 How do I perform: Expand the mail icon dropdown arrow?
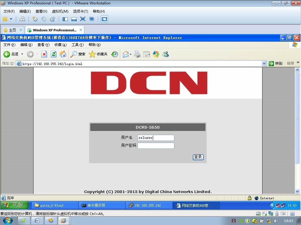click(131, 54)
